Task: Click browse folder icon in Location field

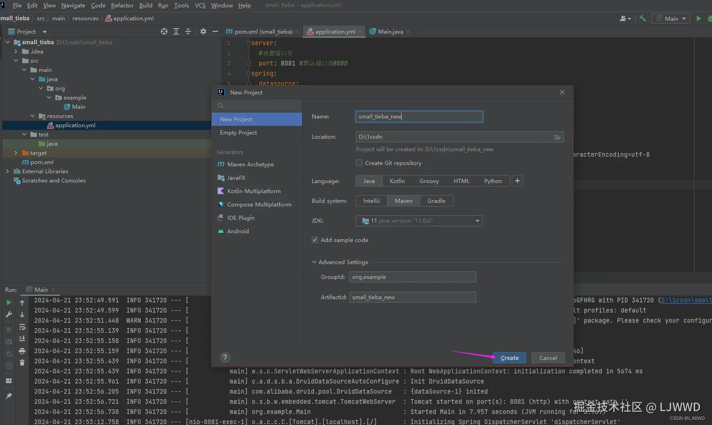Action: coord(557,137)
